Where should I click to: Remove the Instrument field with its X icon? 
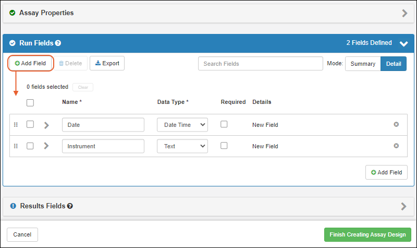pos(396,146)
